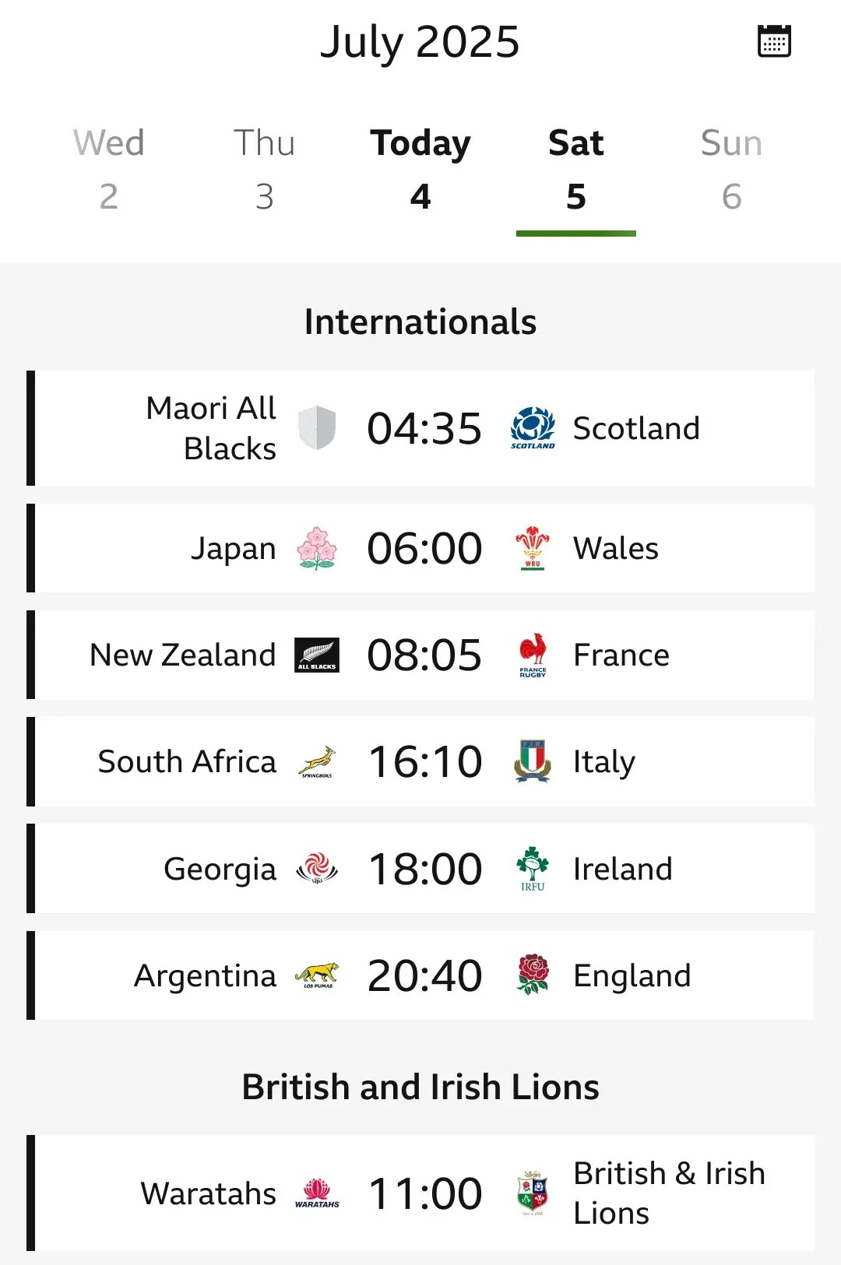Click the France Rugby rooster badge
This screenshot has height=1265, width=841.
point(533,655)
